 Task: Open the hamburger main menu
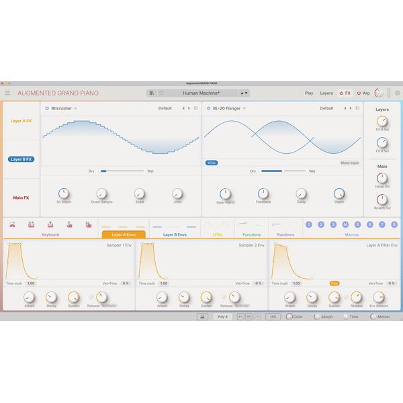click(x=7, y=93)
